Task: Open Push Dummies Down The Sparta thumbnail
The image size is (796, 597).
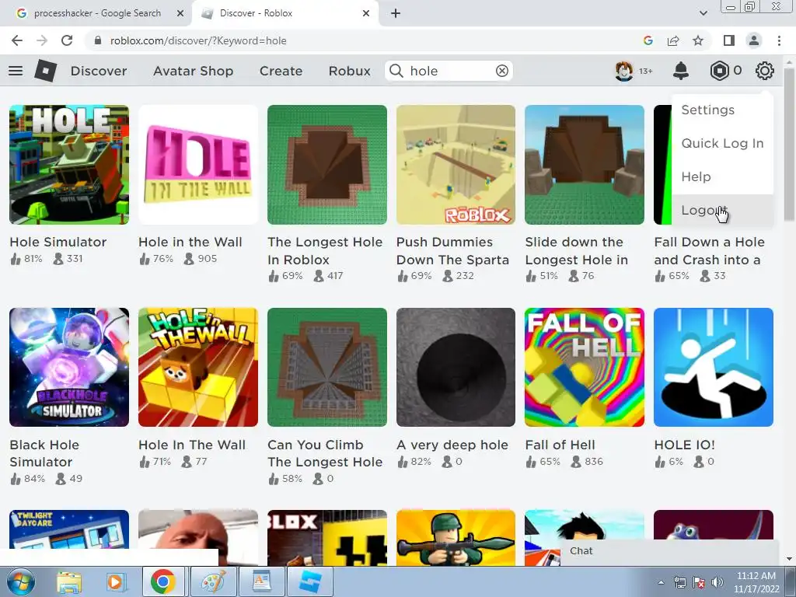Action: [456, 165]
